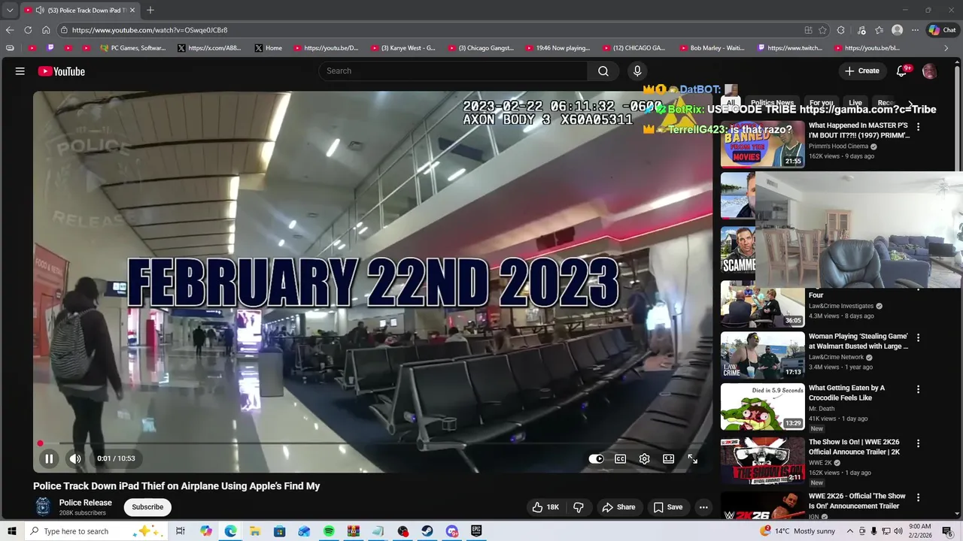The image size is (963, 541).
Task: Go back with the browser back arrow
Action: point(10,30)
